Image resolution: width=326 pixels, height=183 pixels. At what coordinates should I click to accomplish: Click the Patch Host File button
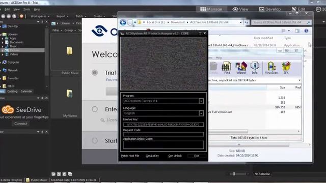130,156
